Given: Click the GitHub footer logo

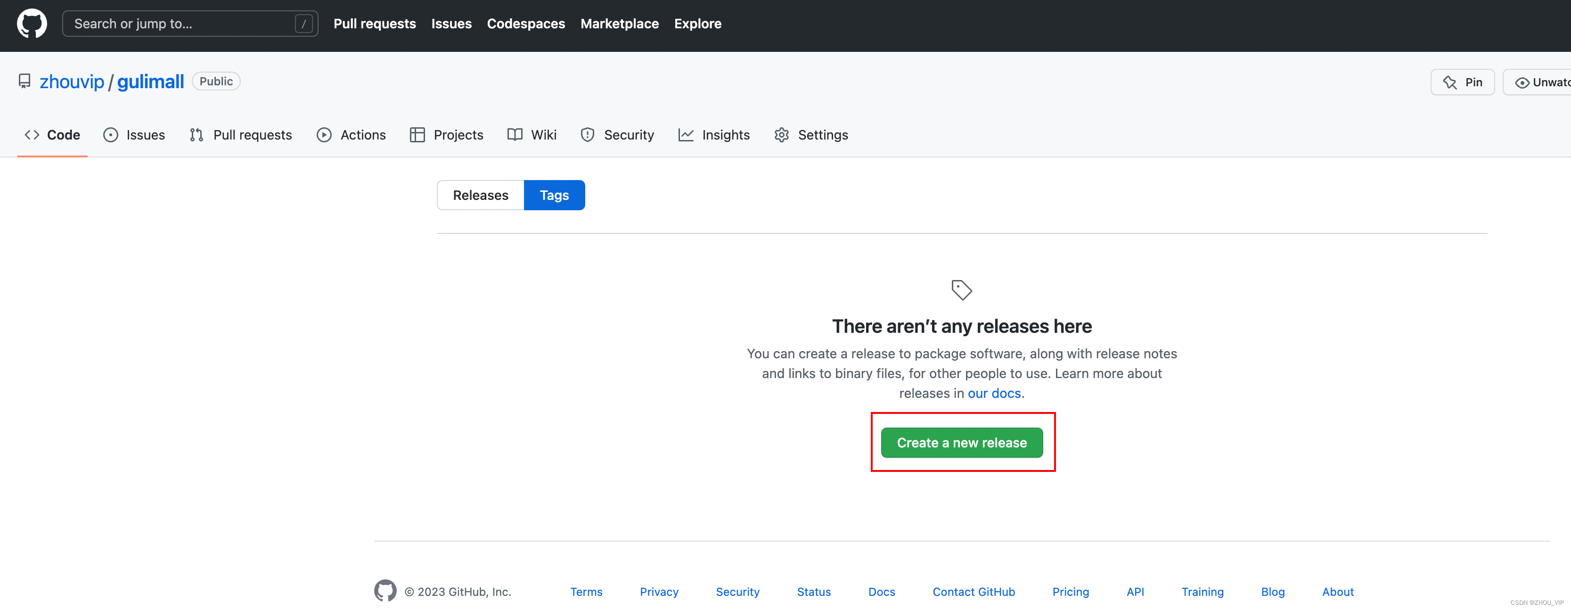Looking at the screenshot, I should pos(385,591).
